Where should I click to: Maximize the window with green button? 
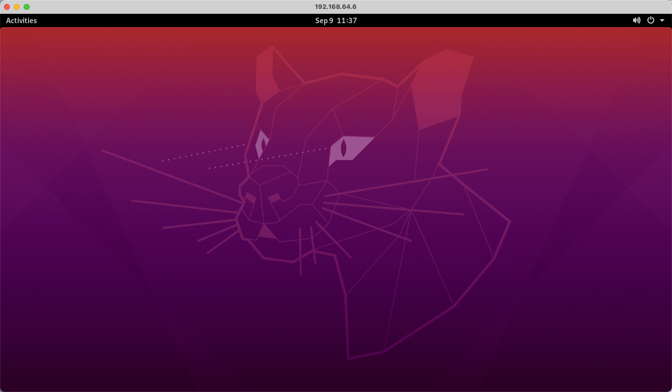tap(27, 7)
